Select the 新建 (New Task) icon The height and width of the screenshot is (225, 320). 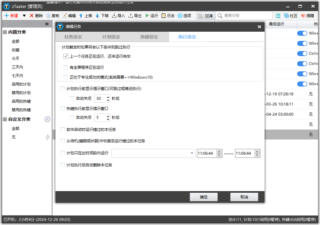tap(10, 16)
